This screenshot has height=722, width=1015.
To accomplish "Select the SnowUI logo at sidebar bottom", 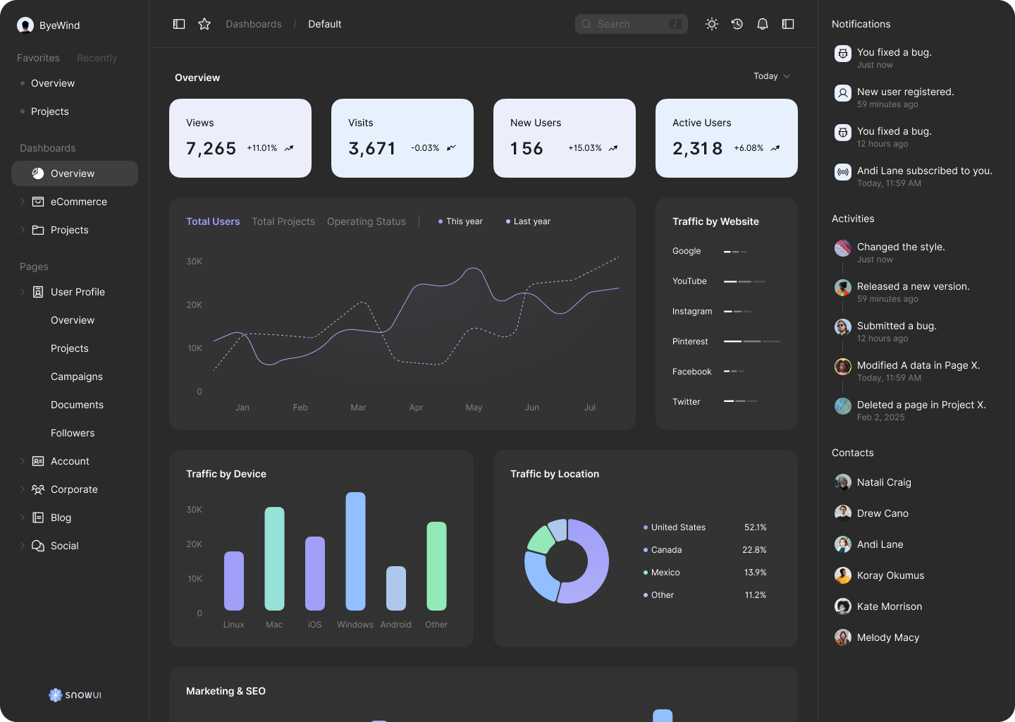I will (74, 695).
